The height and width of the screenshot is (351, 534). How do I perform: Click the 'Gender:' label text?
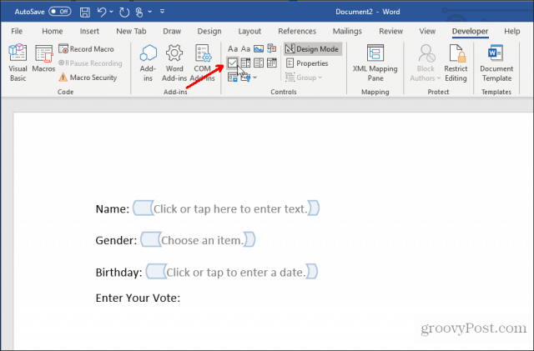tap(116, 240)
